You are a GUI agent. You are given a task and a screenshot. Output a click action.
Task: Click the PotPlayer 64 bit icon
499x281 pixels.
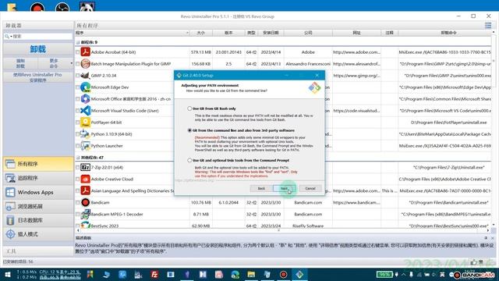pyautogui.click(x=85, y=123)
